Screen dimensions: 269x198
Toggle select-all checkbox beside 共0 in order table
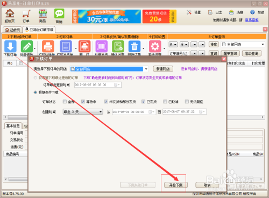pyautogui.click(x=21, y=63)
